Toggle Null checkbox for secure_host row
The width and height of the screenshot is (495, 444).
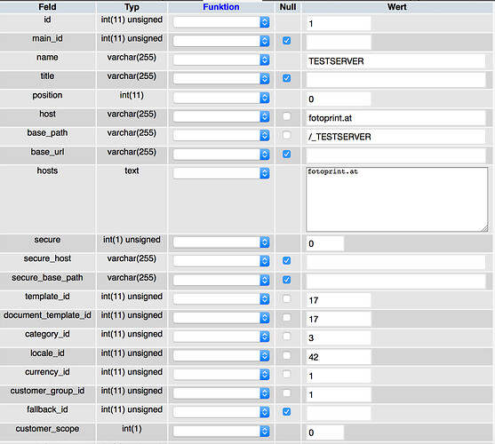pyautogui.click(x=287, y=261)
